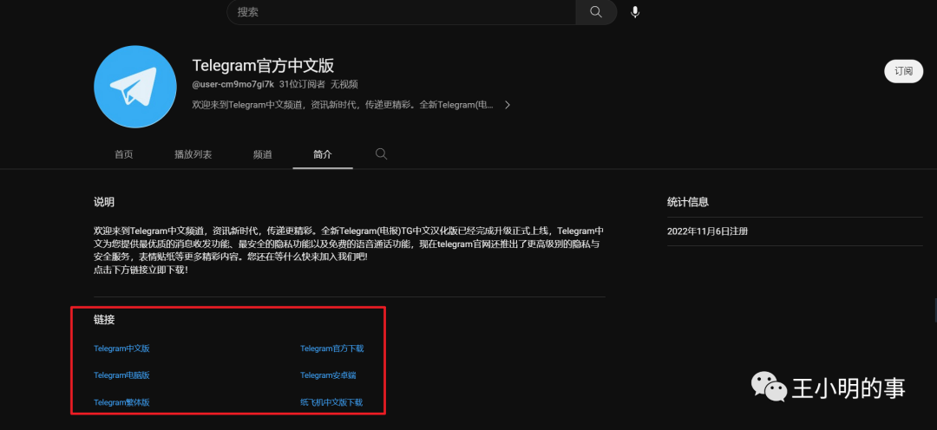The image size is (937, 430).
Task: Select the 简介 tab
Action: pyautogui.click(x=323, y=154)
